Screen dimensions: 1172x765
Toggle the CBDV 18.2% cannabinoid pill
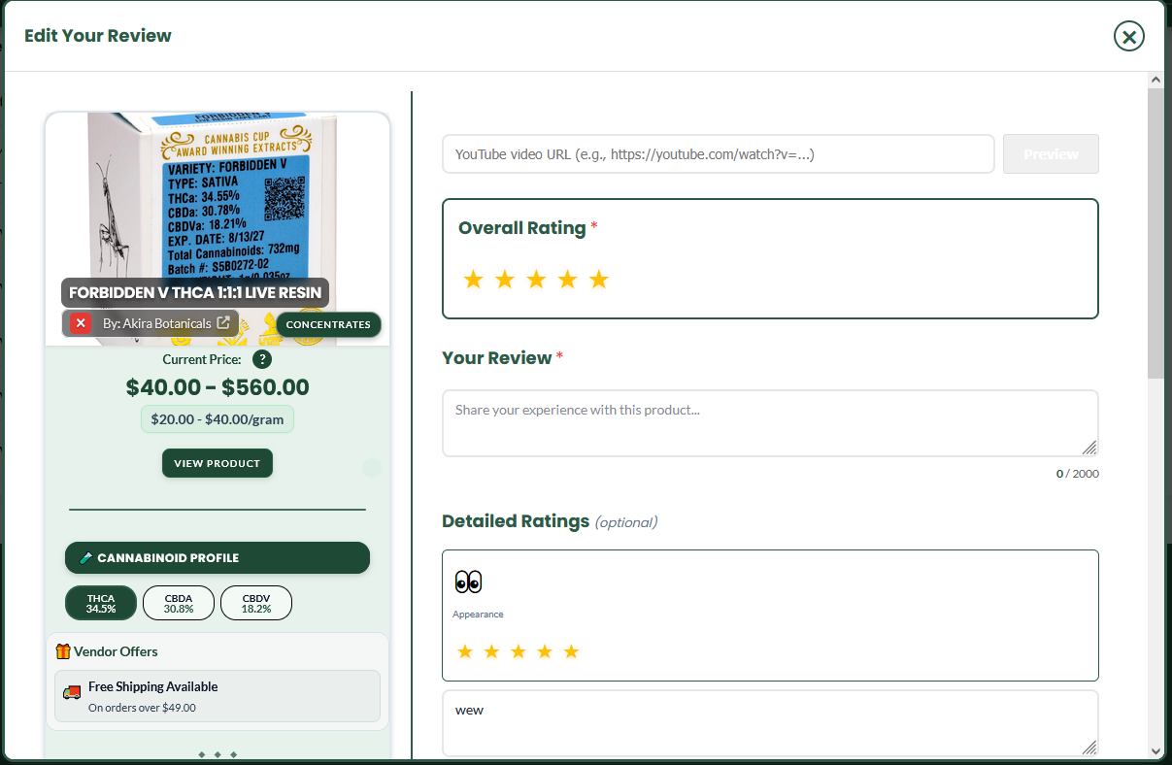click(255, 602)
